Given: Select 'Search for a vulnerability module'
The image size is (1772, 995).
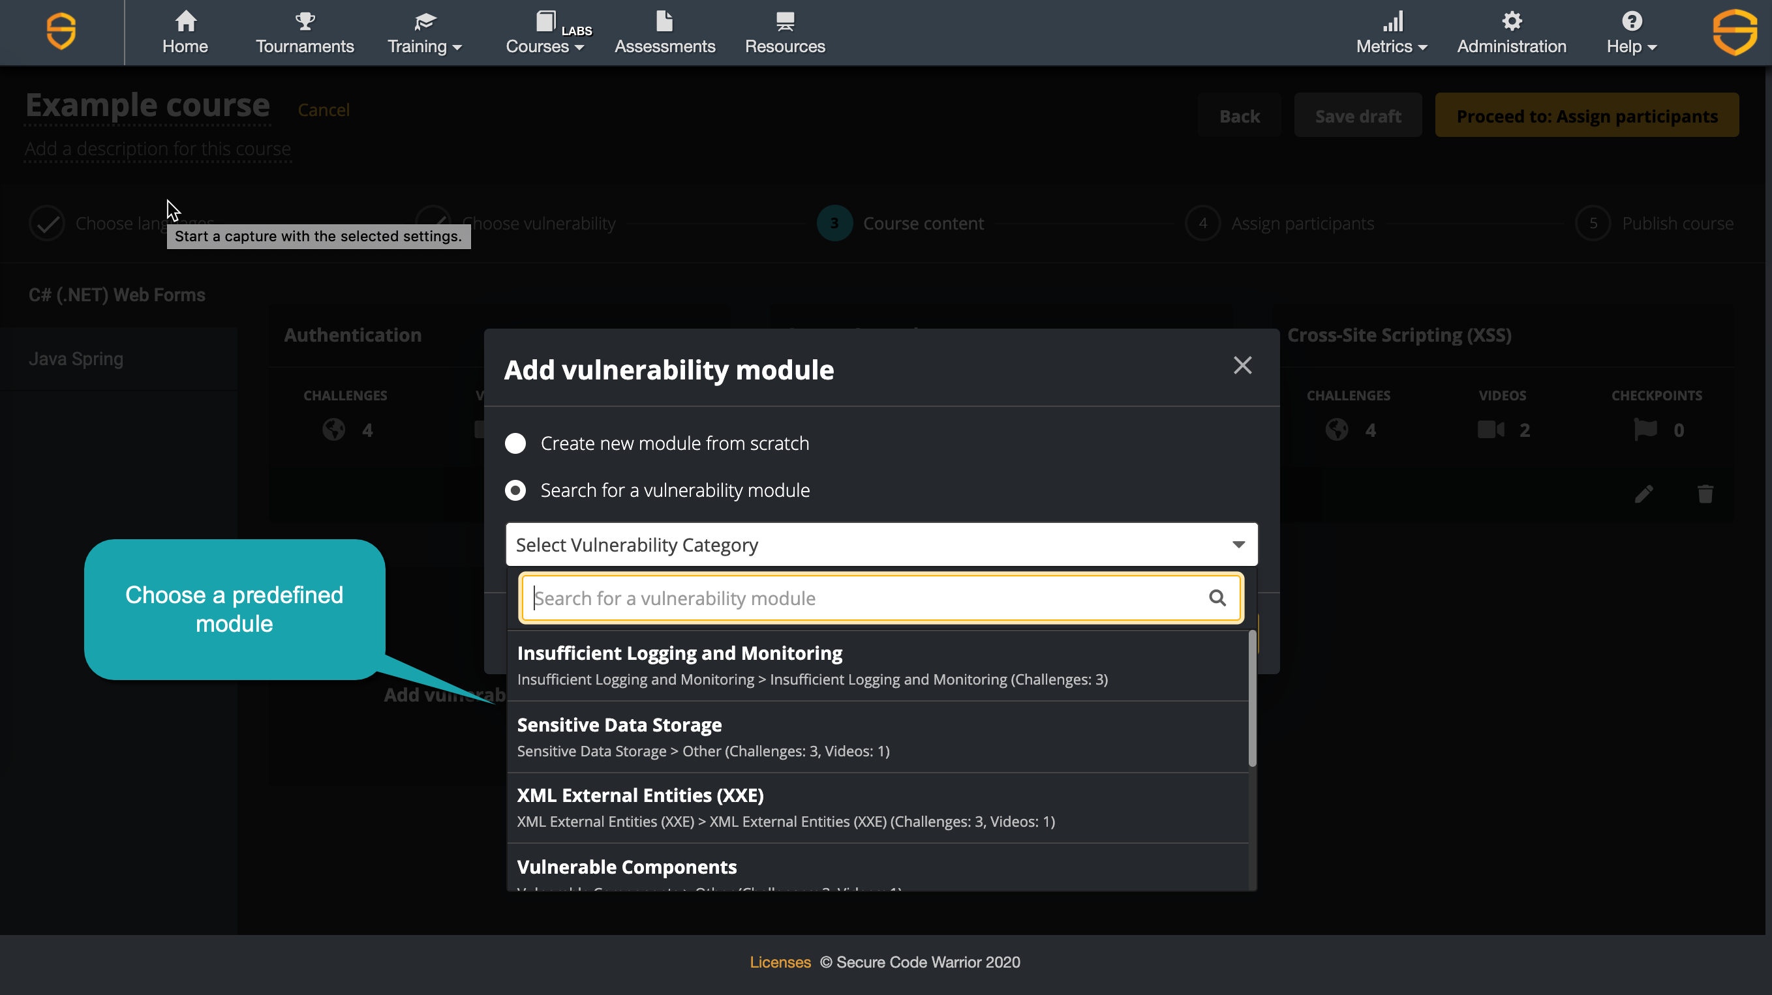Looking at the screenshot, I should 516,490.
